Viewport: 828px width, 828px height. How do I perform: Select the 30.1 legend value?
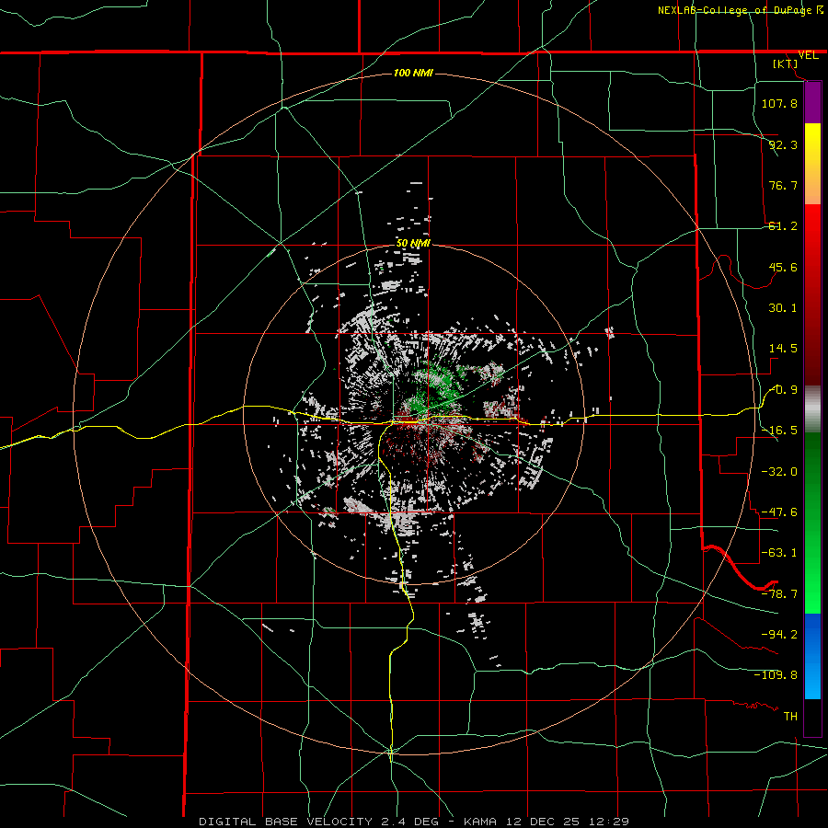tap(783, 308)
